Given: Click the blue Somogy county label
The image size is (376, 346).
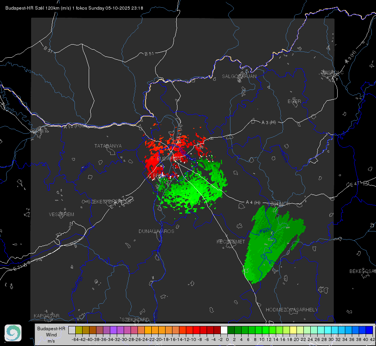Looking at the screenshot, I should [77, 284].
